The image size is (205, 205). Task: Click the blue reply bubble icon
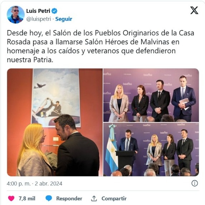pyautogui.click(x=49, y=198)
